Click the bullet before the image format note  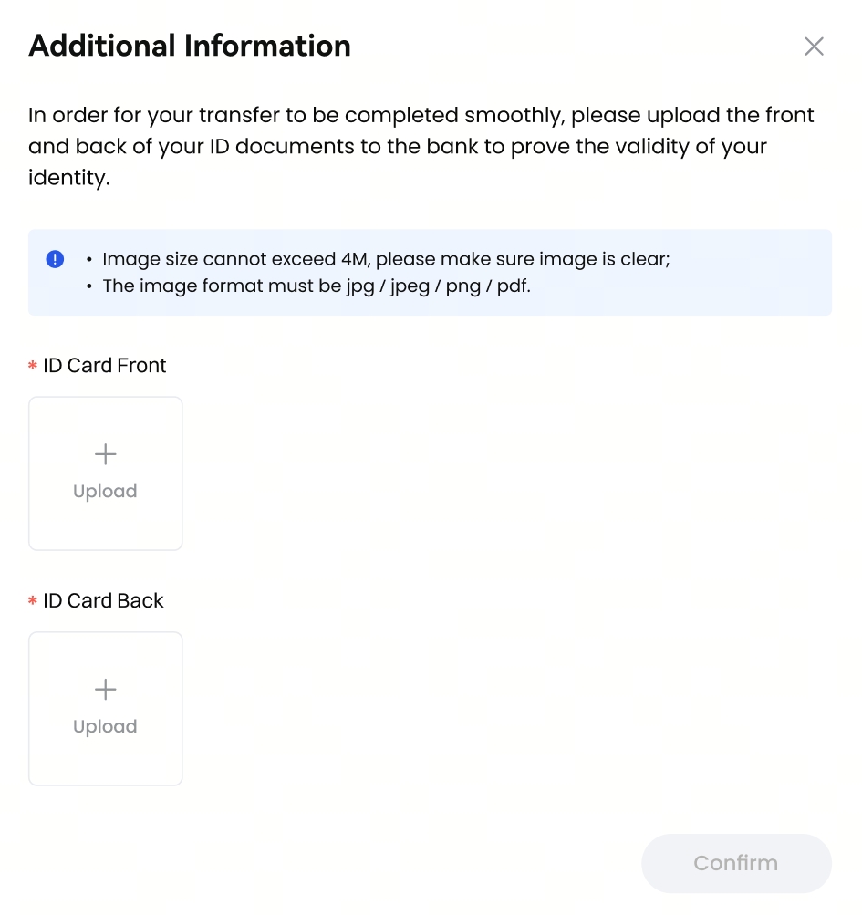[89, 286]
